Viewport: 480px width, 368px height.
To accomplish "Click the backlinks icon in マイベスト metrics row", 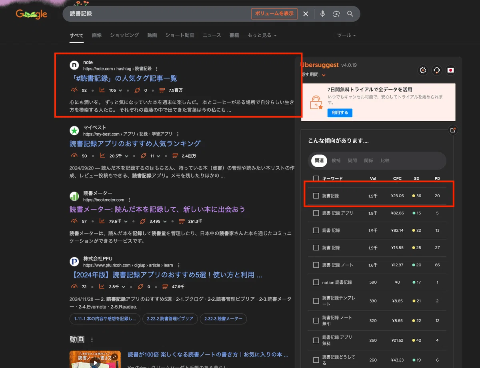I will [143, 156].
